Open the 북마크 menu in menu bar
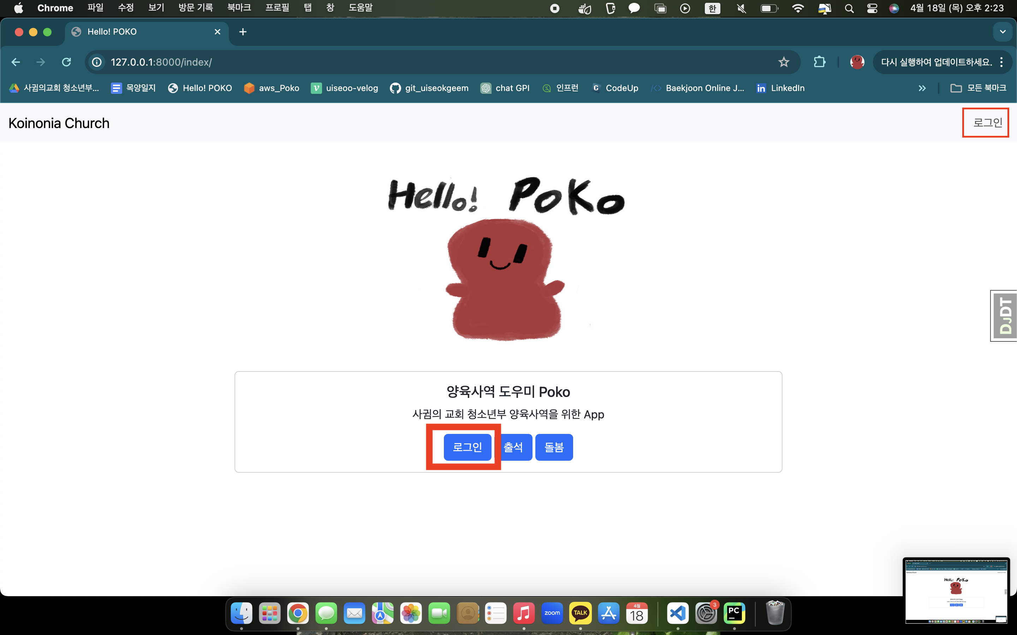The height and width of the screenshot is (635, 1017). tap(239, 8)
